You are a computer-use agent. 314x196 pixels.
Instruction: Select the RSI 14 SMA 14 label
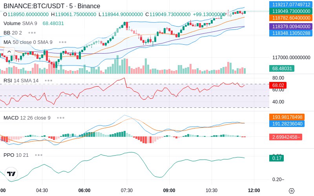[21, 81]
